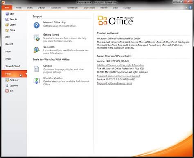Click the help question mark in title ribbon corner
Image resolution: width=194 pixels, height=158 pixels.
pos(190,7)
